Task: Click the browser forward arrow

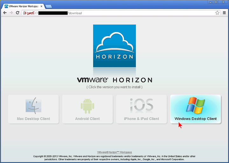Action: tap(11, 13)
